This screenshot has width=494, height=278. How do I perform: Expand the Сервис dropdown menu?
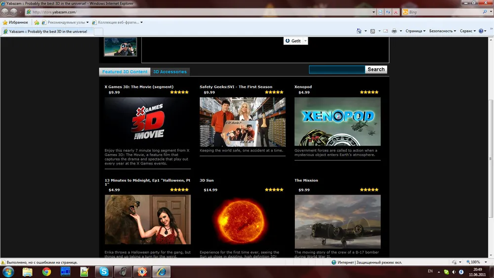[467, 31]
